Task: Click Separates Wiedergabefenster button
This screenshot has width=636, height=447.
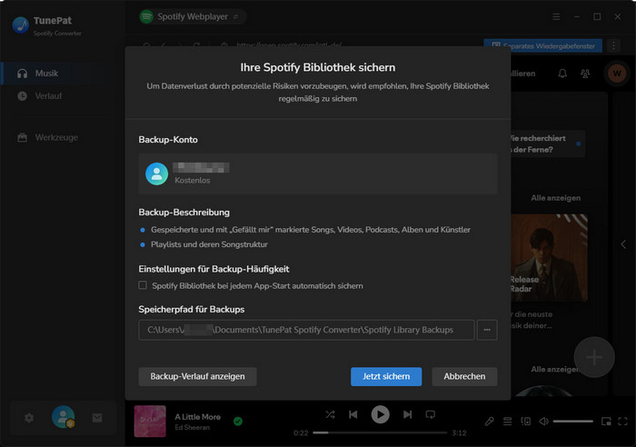Action: tap(543, 45)
